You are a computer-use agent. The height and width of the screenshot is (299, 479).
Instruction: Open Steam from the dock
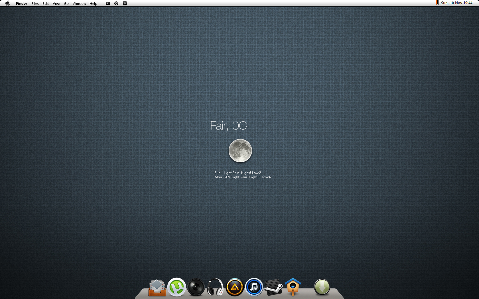click(x=273, y=287)
